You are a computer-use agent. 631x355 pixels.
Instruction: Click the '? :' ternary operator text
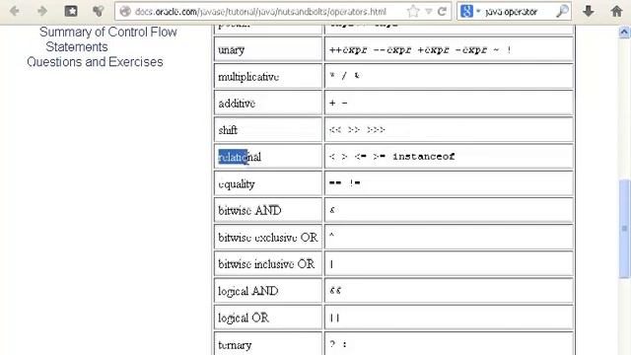point(338,344)
